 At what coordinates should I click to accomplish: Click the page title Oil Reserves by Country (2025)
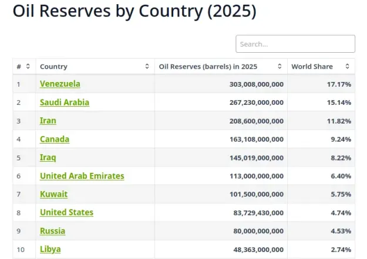point(134,11)
